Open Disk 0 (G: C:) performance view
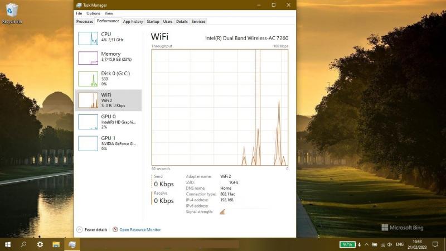The height and width of the screenshot is (251, 446). [x=108, y=79]
